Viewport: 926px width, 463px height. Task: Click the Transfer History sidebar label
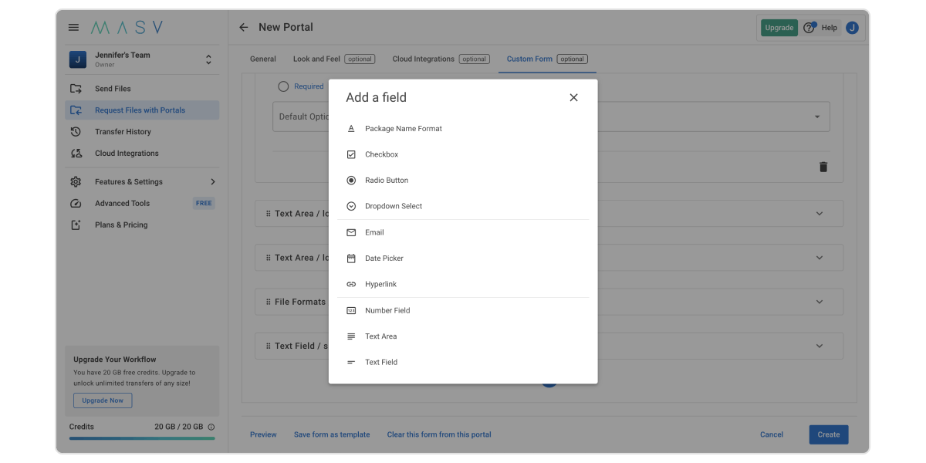tap(123, 132)
